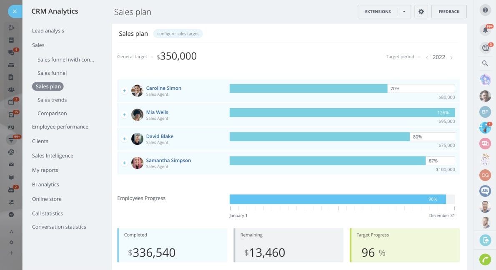Open David Blake's profile link
496x270 pixels.
tap(160, 136)
